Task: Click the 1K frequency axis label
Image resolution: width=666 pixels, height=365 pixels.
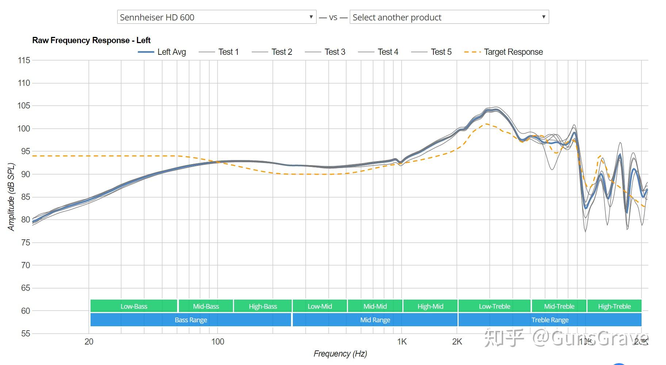Action: coord(402,342)
